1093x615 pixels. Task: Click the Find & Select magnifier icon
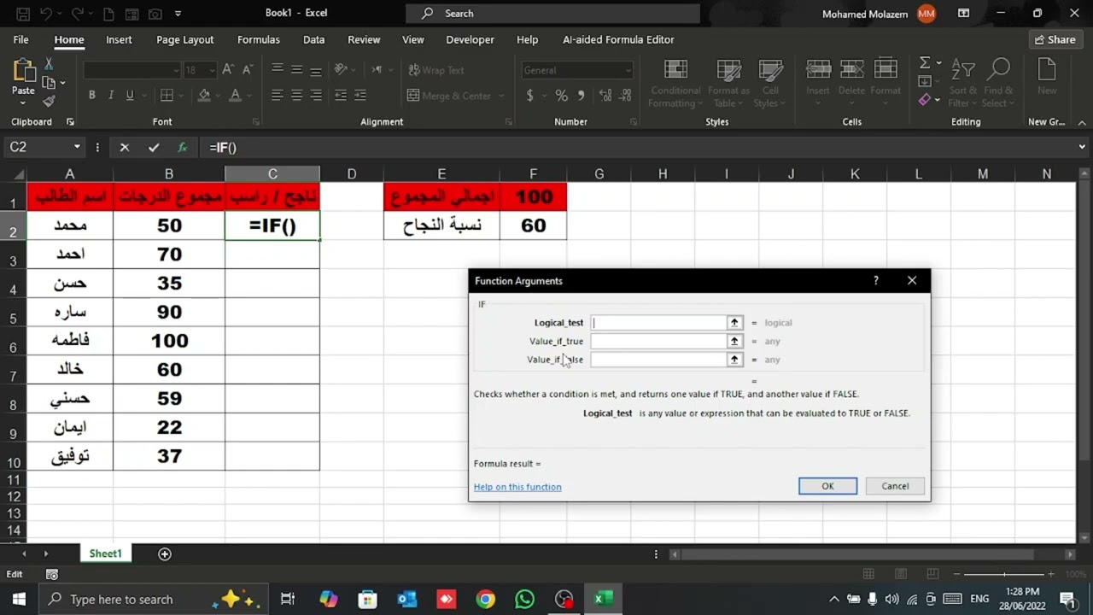(998, 70)
